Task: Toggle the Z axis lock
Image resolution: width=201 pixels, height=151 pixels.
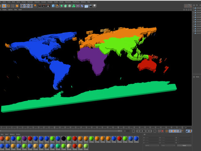Action: point(30,6)
